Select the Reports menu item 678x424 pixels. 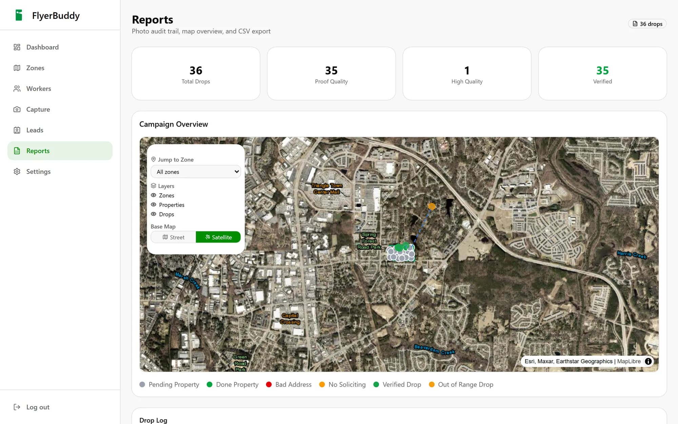(60, 151)
